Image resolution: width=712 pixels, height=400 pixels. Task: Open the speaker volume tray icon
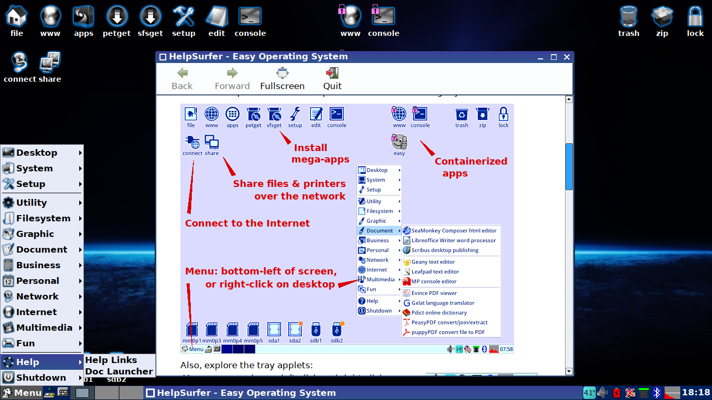[x=603, y=393]
